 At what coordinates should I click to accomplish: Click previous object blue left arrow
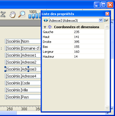coord(44,20)
